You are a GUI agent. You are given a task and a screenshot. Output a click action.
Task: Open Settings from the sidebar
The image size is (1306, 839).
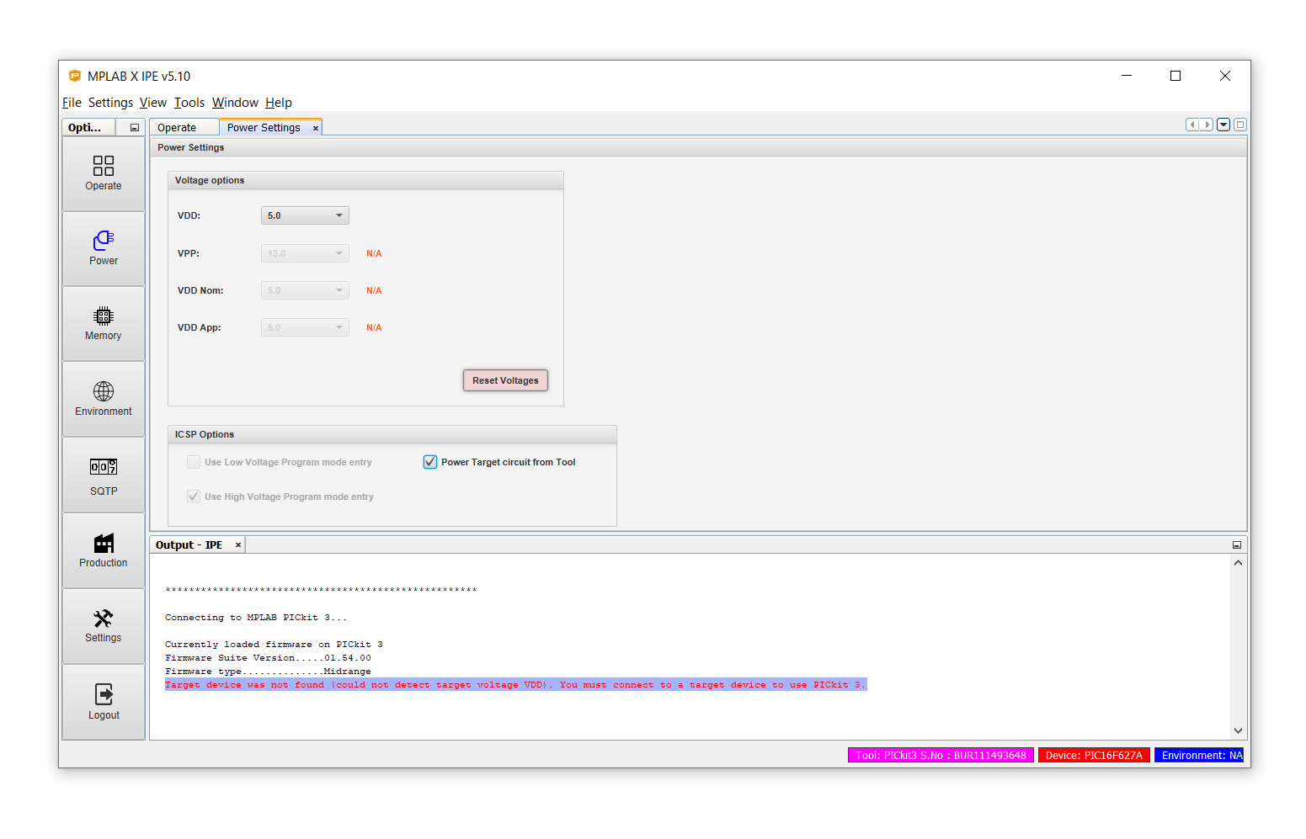[103, 625]
